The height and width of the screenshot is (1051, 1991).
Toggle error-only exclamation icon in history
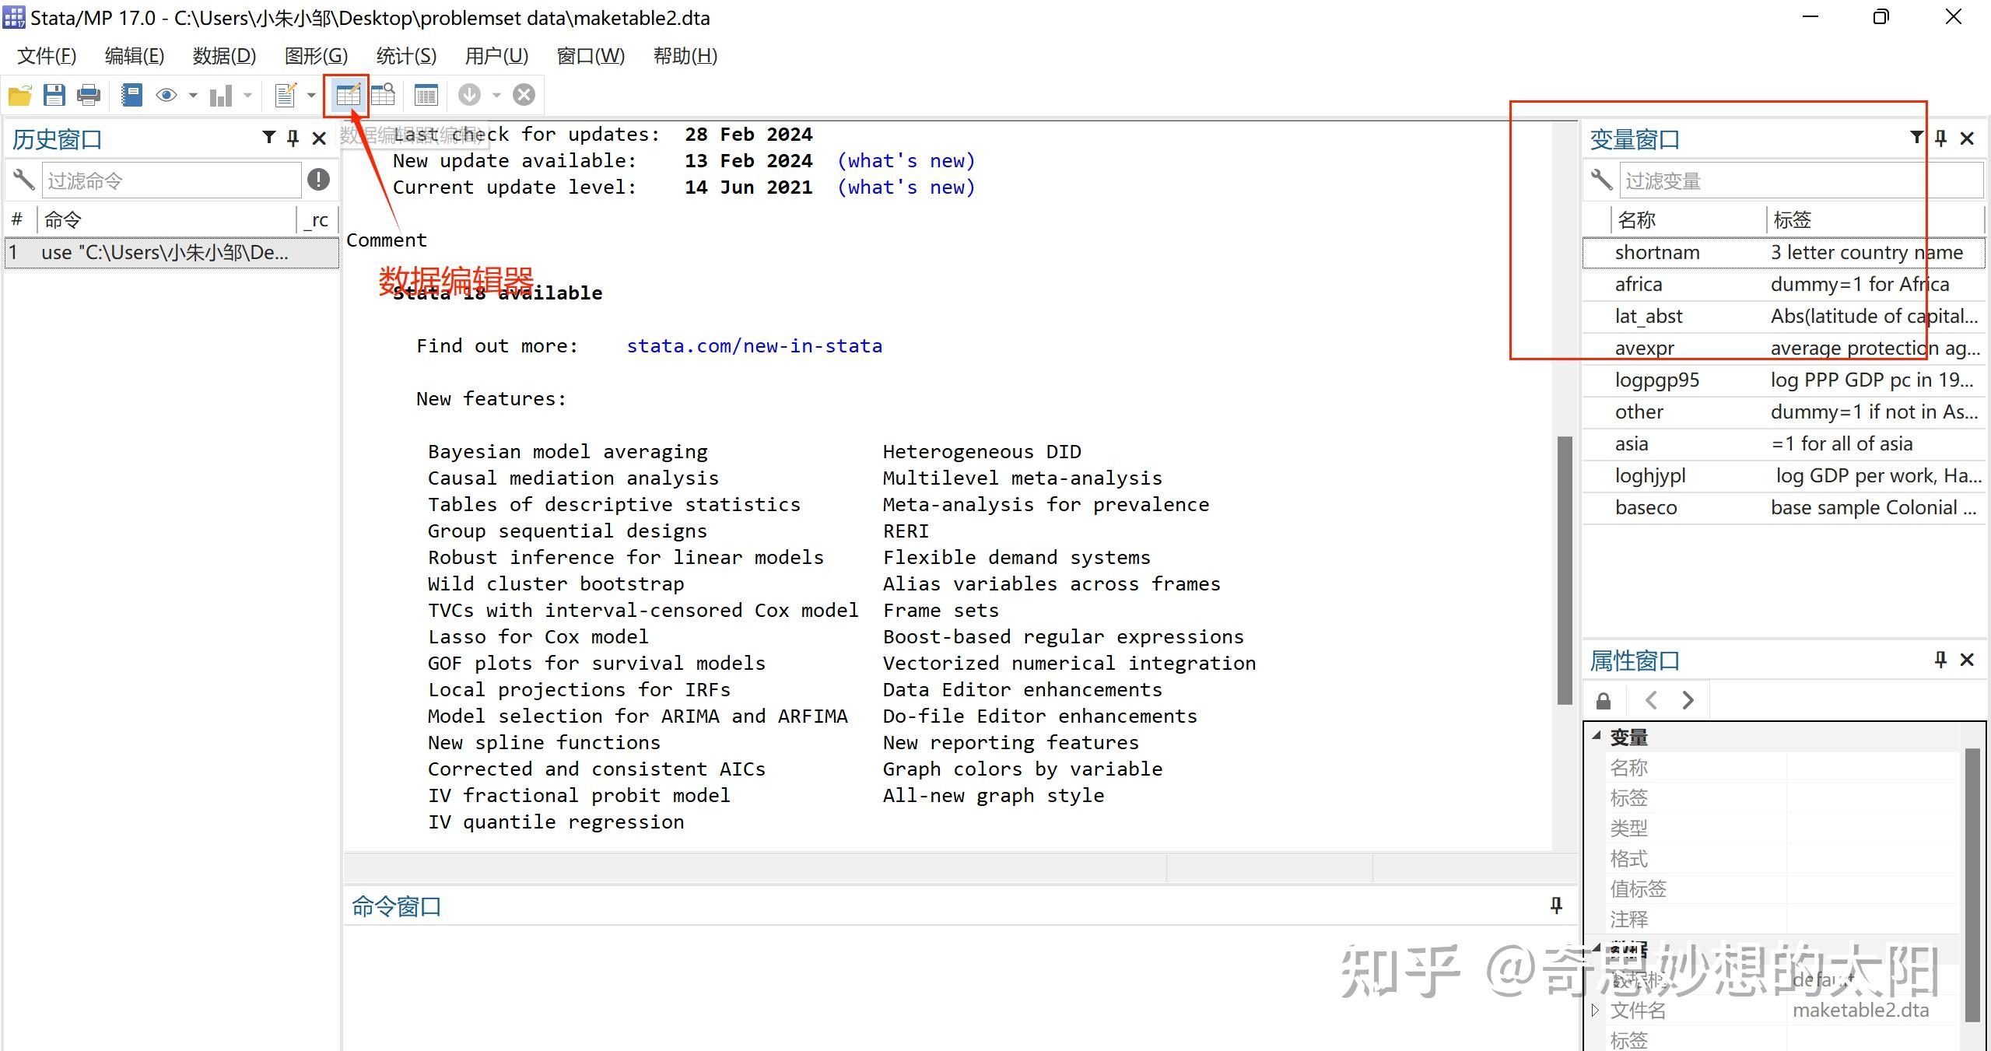318,180
